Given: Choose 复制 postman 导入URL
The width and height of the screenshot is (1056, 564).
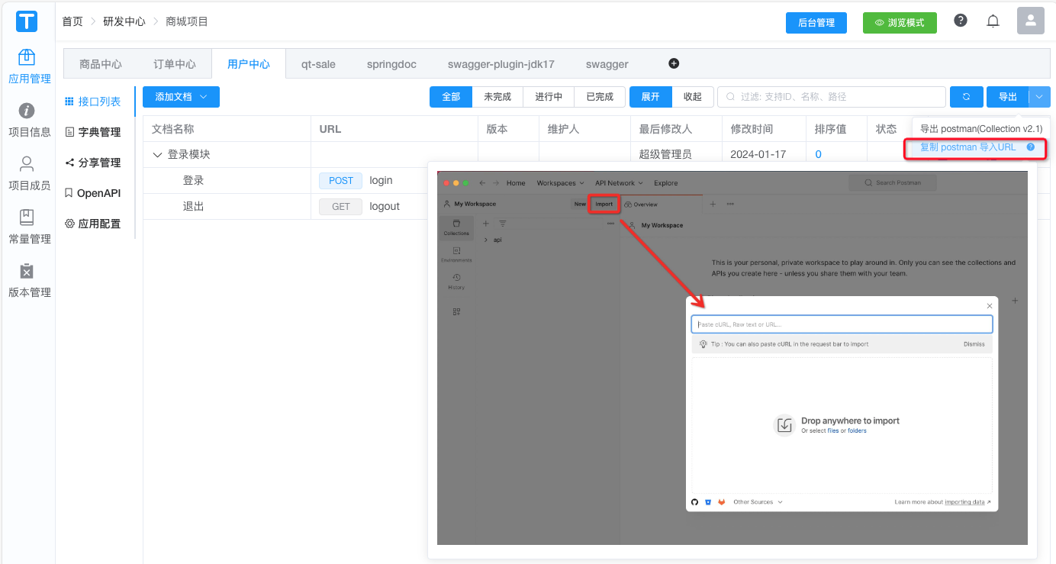Looking at the screenshot, I should pyautogui.click(x=968, y=147).
